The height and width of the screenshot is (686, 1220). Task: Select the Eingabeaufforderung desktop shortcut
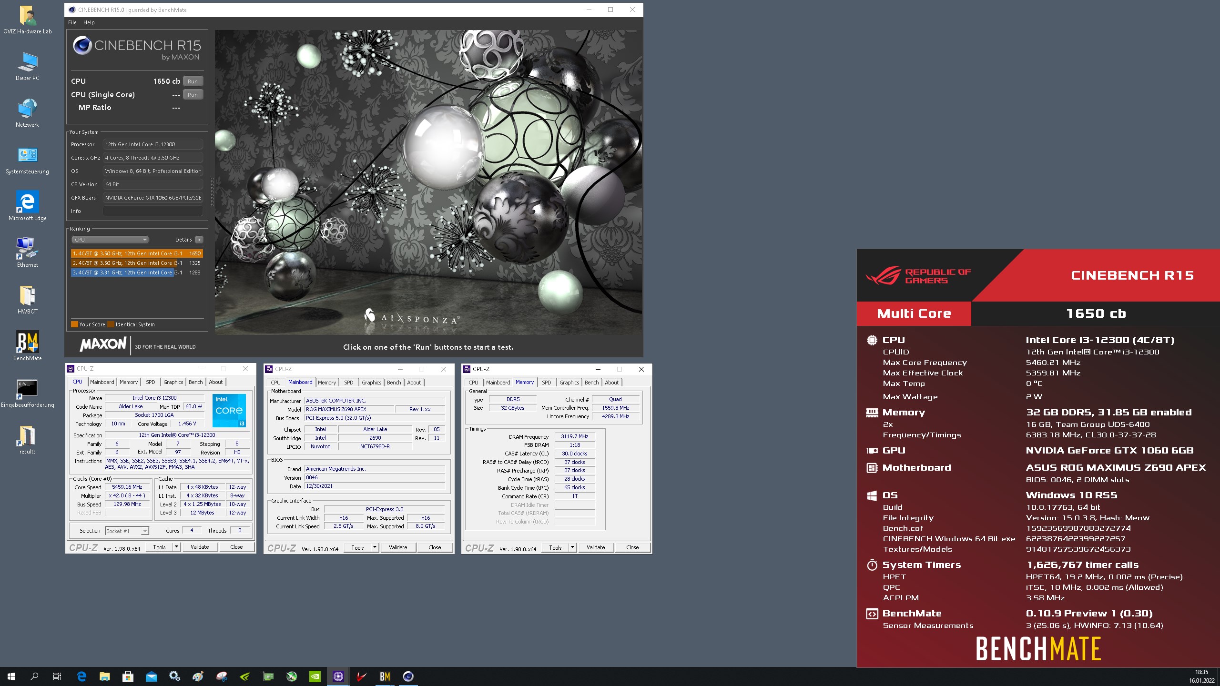27,393
